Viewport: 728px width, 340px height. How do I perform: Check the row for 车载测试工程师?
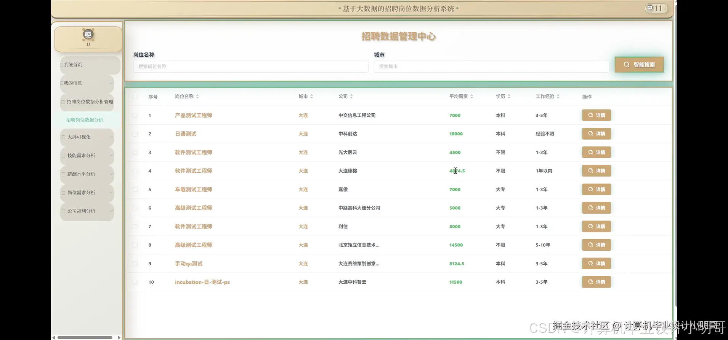point(135,189)
